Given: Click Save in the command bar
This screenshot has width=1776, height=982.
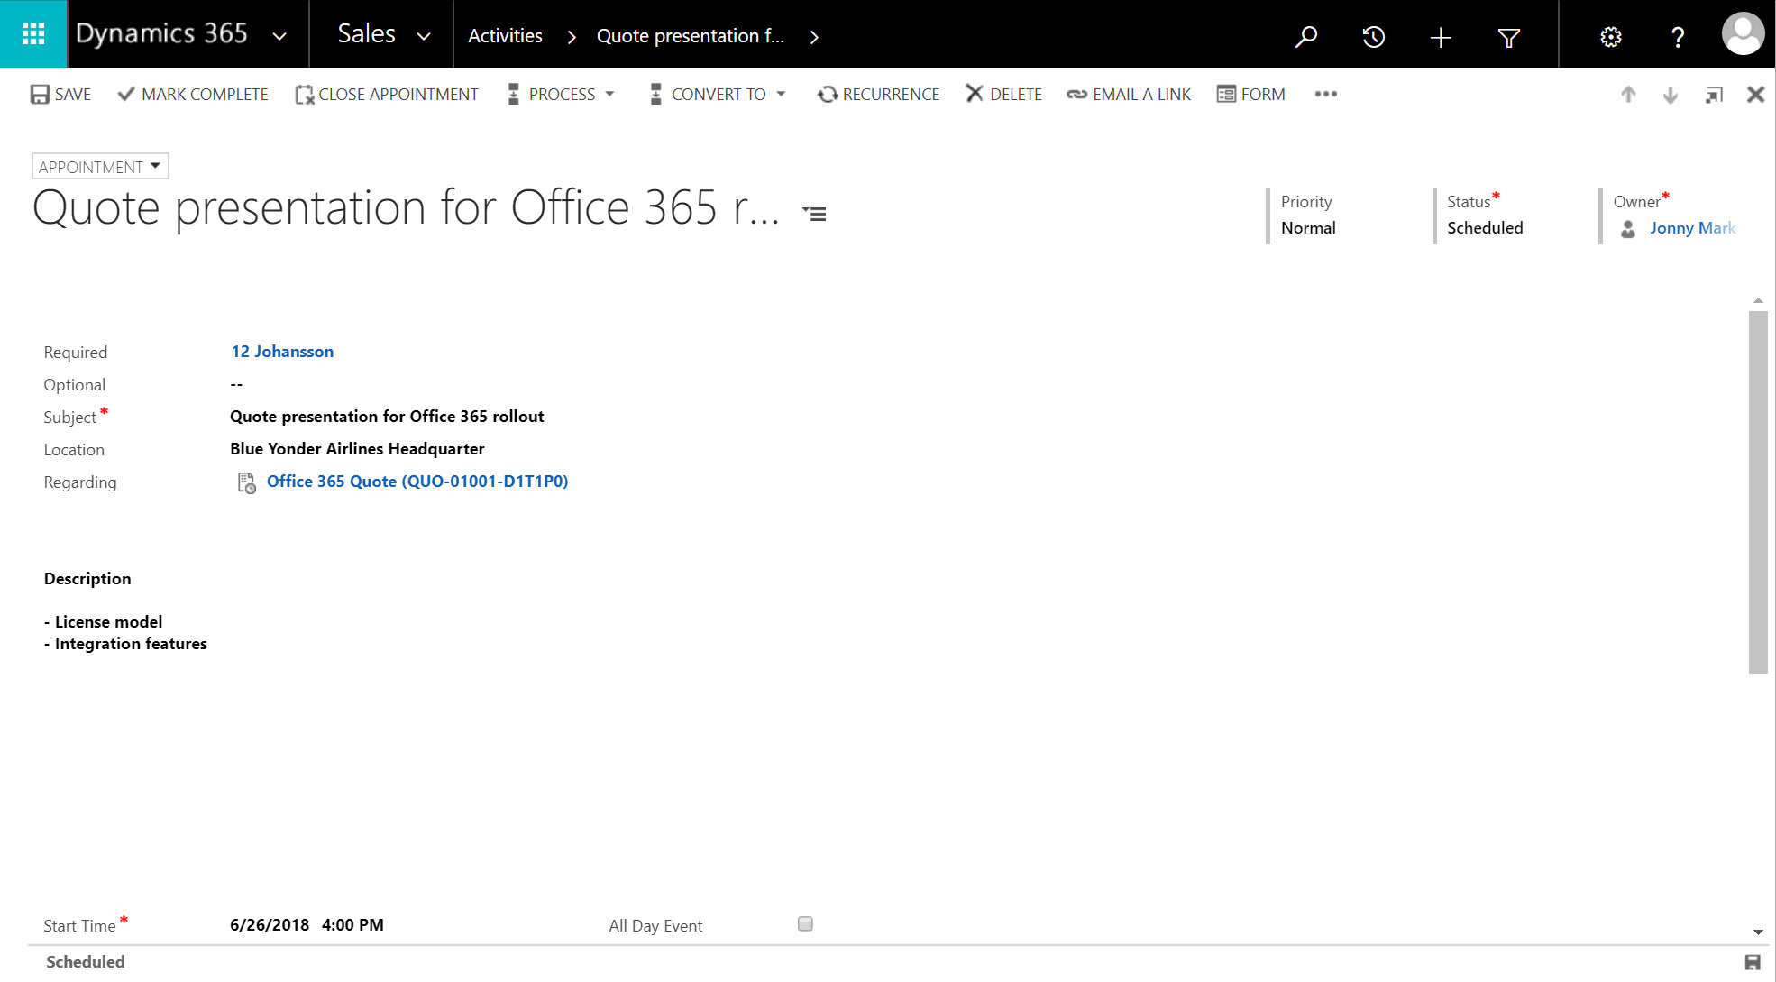Looking at the screenshot, I should 60,94.
